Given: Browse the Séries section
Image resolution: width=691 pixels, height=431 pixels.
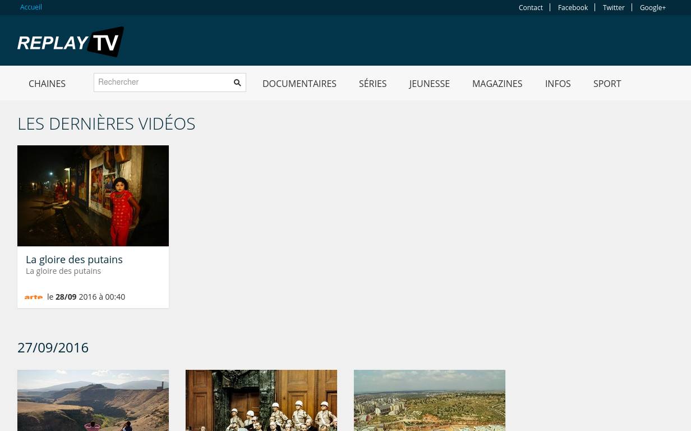Looking at the screenshot, I should click(372, 84).
